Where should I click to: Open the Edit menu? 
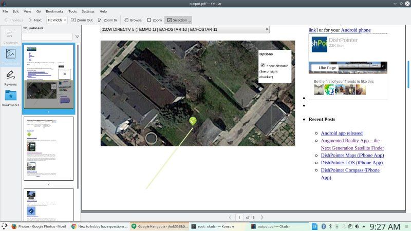tap(16, 11)
